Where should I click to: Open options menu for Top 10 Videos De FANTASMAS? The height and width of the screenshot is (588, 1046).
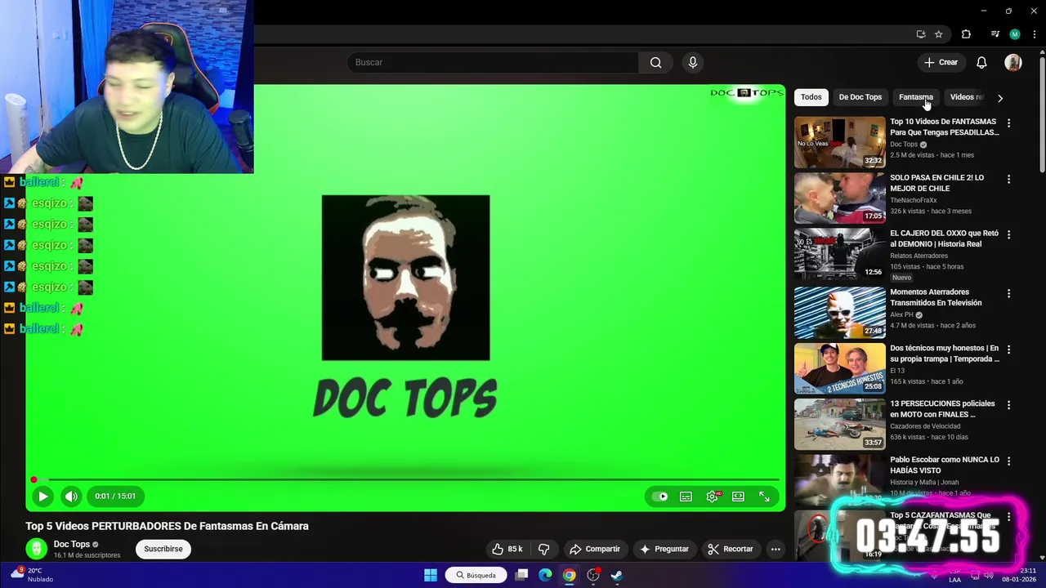pos(1008,123)
